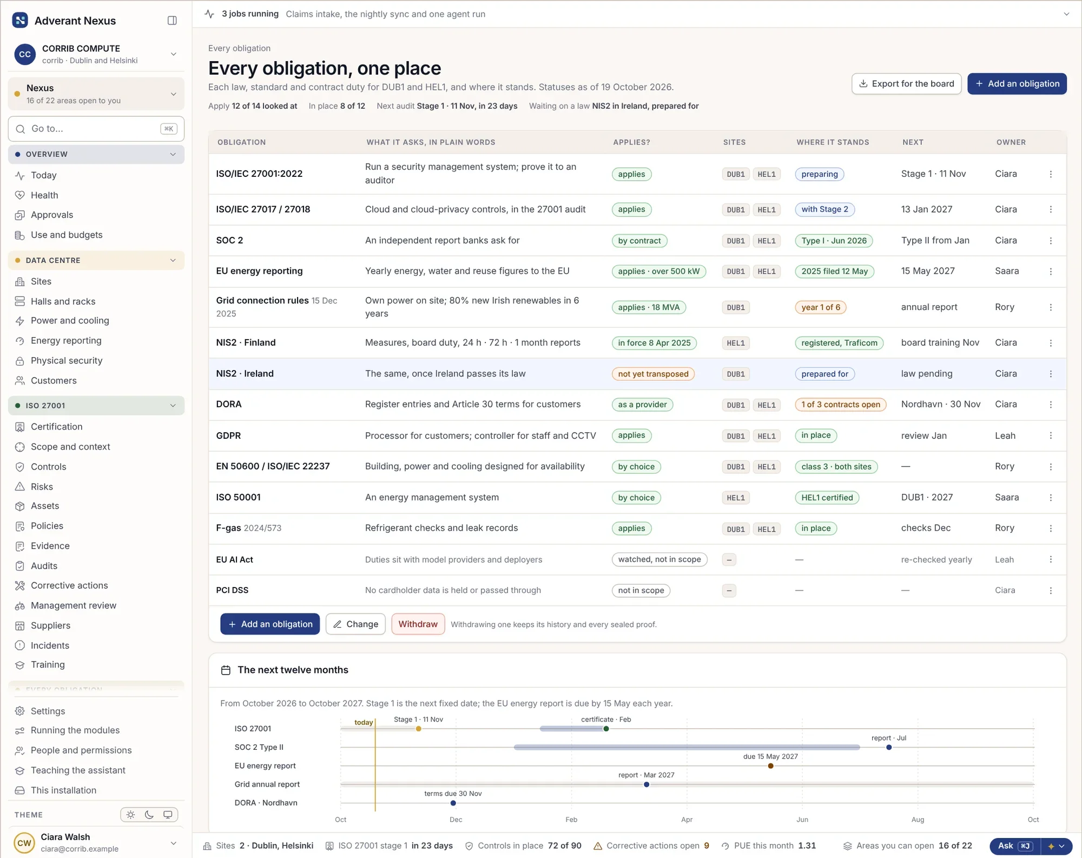Expand the CORRIB COMPUTE organisation switcher
Viewport: 1082px width, 858px height.
pyautogui.click(x=174, y=54)
